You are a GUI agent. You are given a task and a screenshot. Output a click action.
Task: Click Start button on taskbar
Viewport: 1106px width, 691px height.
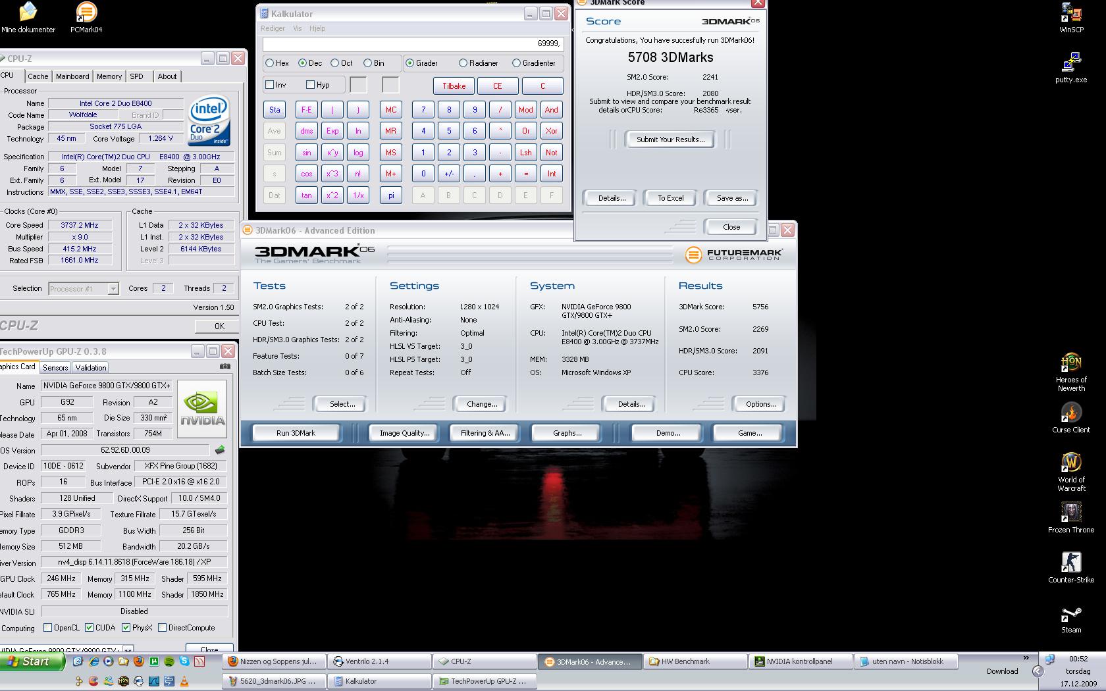[x=33, y=661]
